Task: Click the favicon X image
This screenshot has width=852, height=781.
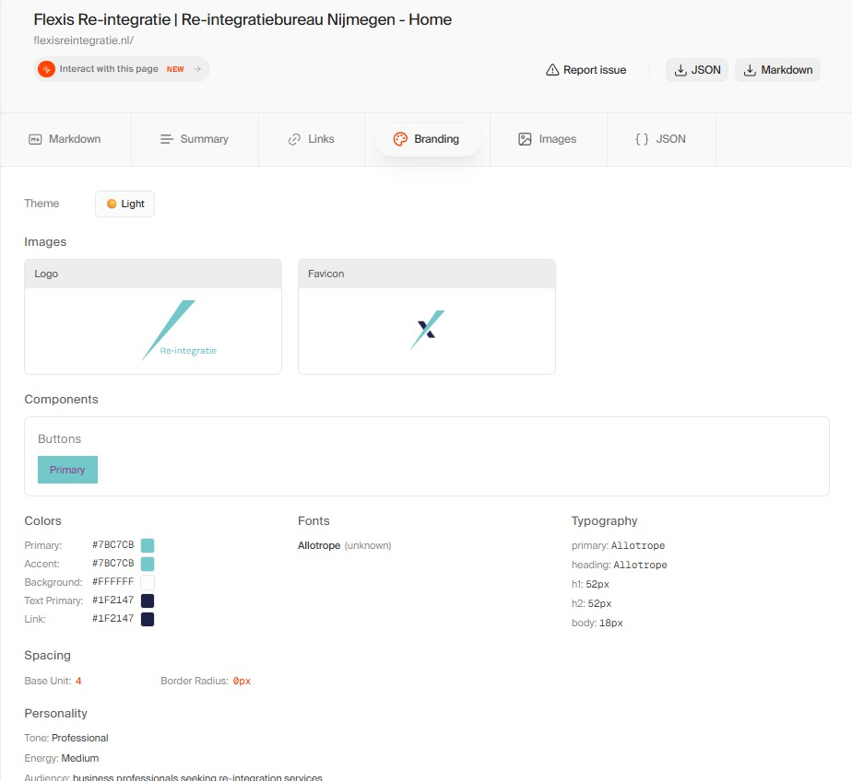Action: [427, 330]
